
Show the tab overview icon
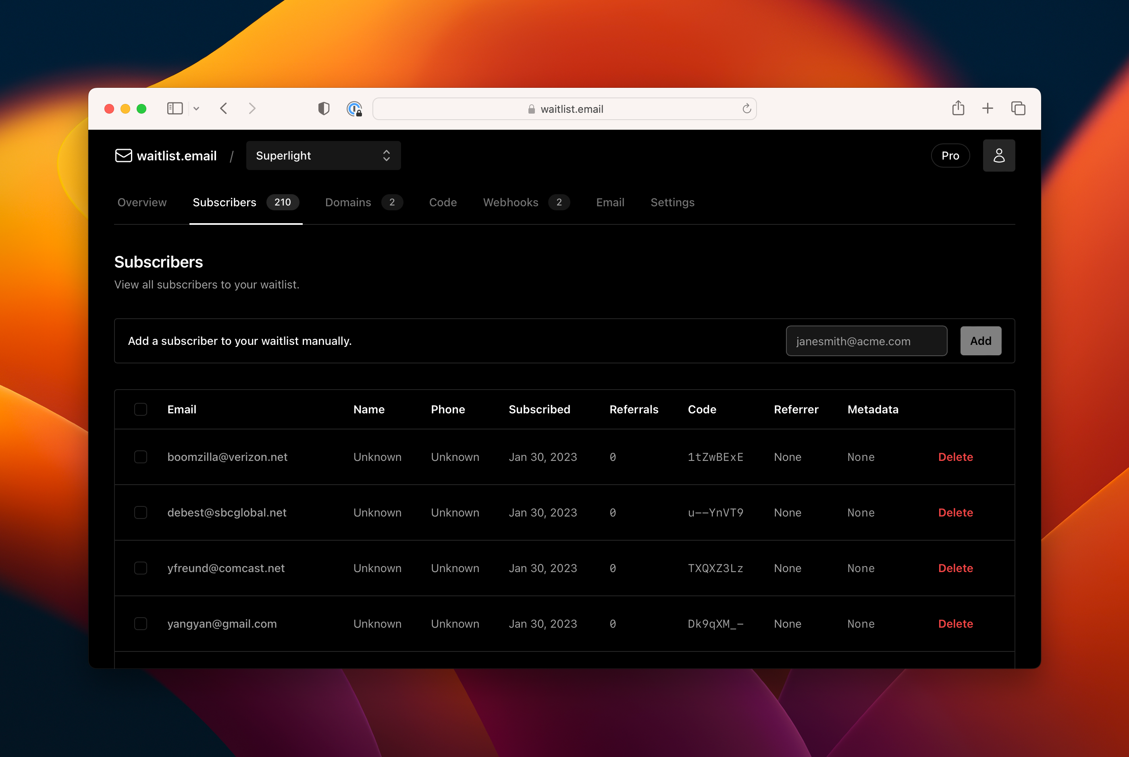(1018, 109)
